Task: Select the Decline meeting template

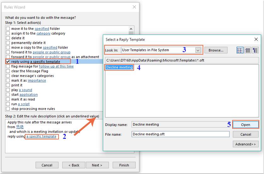Action: pos(119,68)
